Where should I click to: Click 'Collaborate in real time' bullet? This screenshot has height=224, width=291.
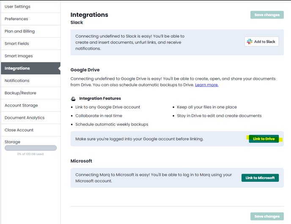[x=99, y=116]
